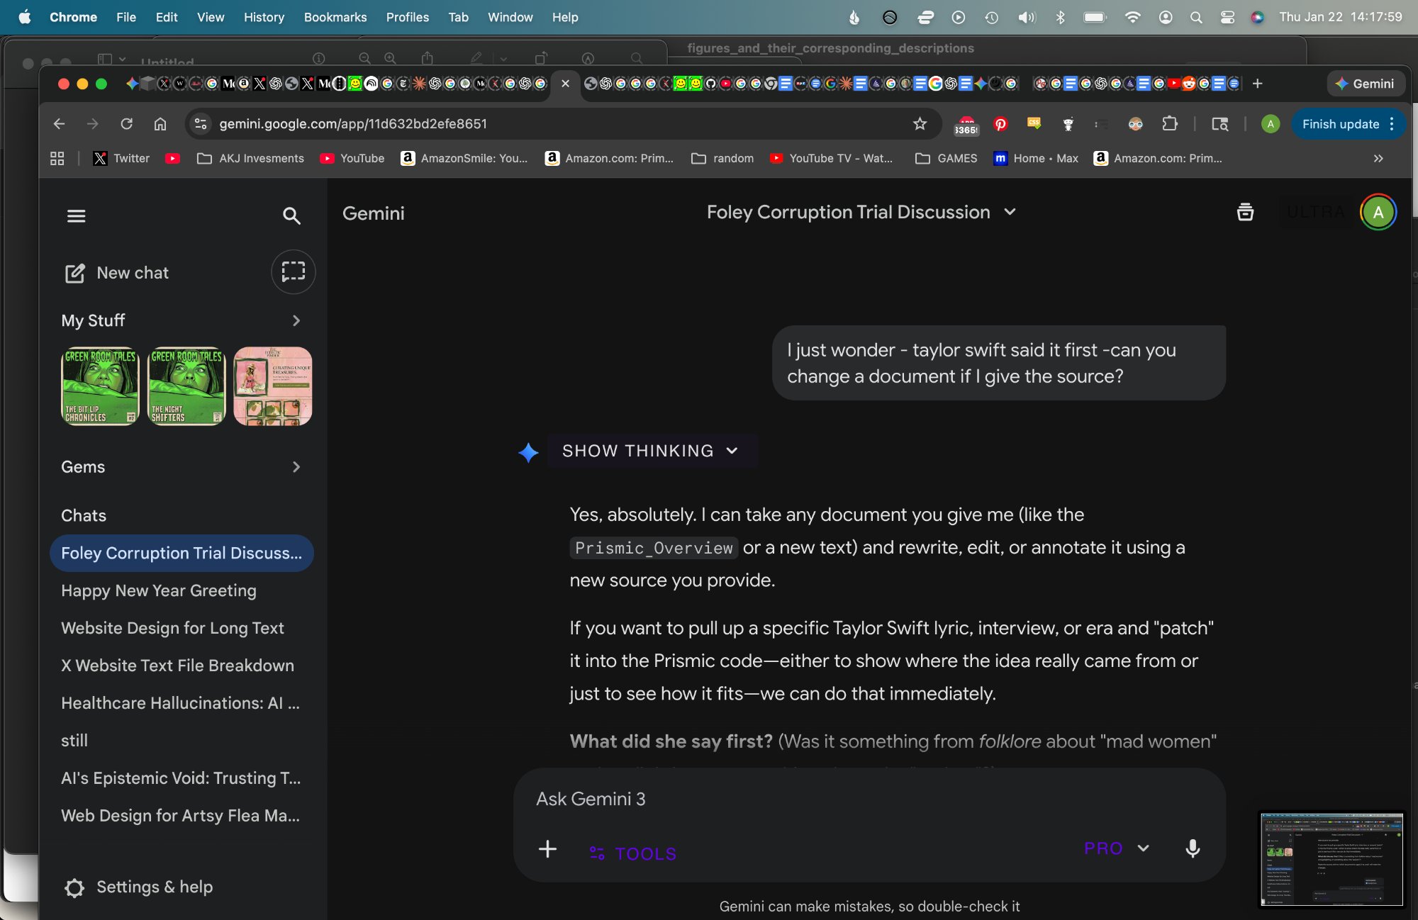This screenshot has width=1418, height=920.
Task: Expand the My Stuff section arrow
Action: coord(296,321)
